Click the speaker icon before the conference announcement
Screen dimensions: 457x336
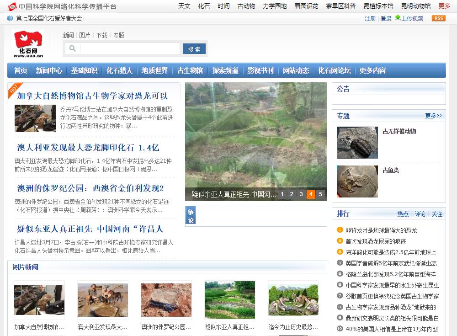(x=10, y=18)
